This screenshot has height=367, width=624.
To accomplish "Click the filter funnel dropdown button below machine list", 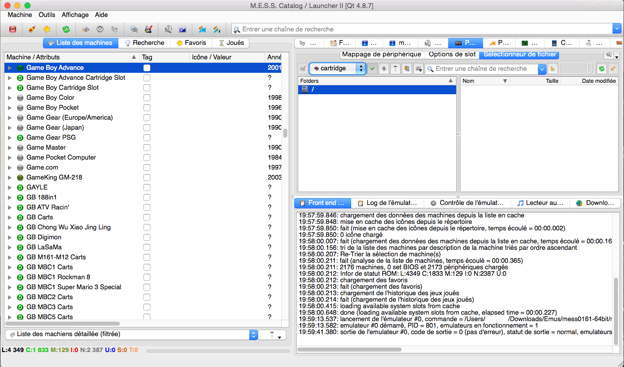I will click(x=272, y=335).
